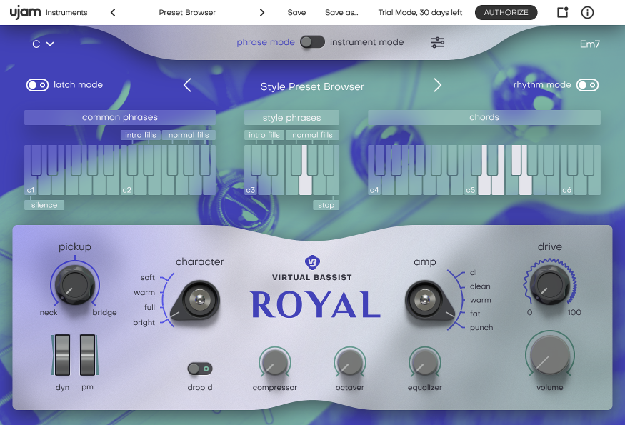625x425 pixels.
Task: Click the c4 key on keyboard
Action: (x=374, y=185)
